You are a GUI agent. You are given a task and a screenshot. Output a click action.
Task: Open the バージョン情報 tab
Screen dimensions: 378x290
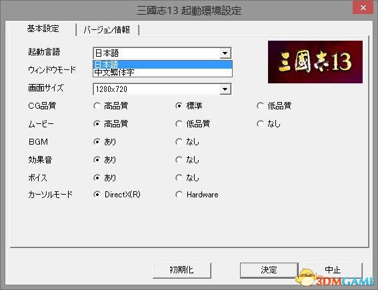(x=107, y=30)
